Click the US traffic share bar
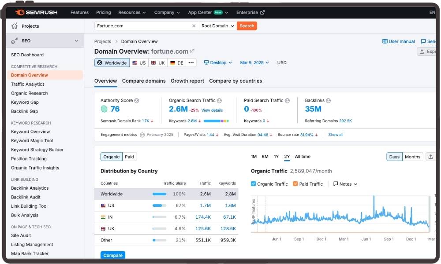This screenshot has height=264, width=441. [160, 205]
